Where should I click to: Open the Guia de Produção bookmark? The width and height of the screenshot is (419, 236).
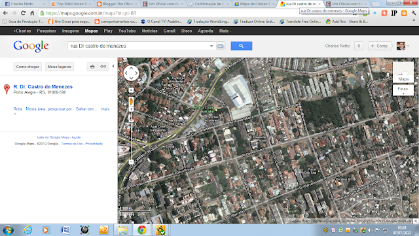23,22
